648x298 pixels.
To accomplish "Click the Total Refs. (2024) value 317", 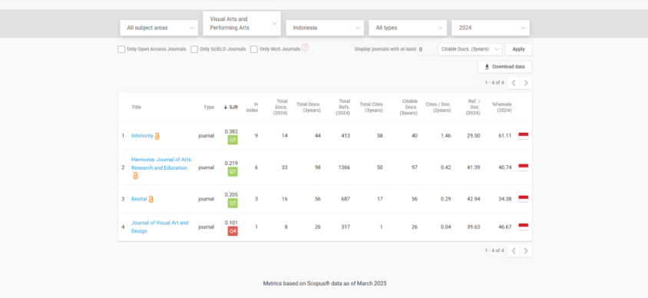I will tap(345, 227).
